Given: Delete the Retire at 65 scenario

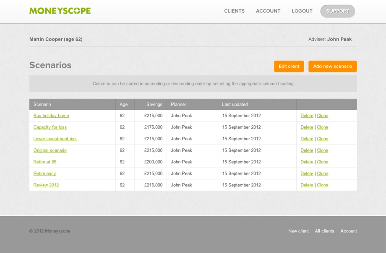Looking at the screenshot, I should (307, 162).
